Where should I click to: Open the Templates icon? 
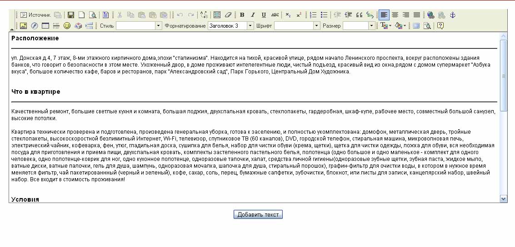105,15
